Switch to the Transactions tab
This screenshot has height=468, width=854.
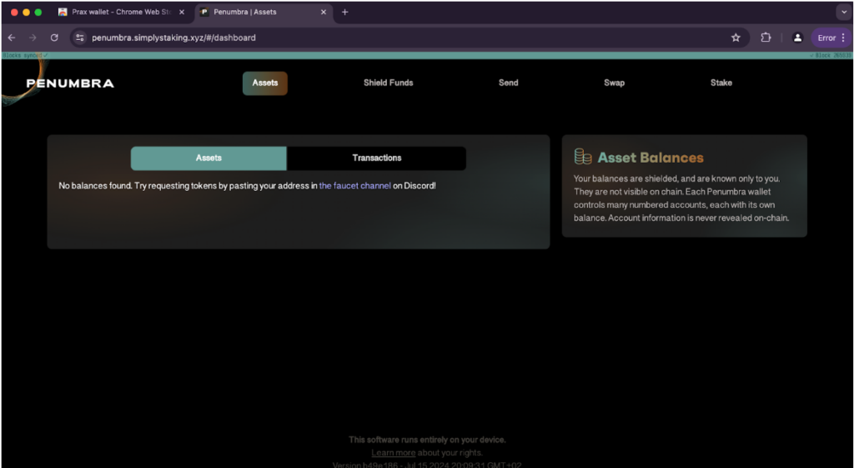click(376, 158)
